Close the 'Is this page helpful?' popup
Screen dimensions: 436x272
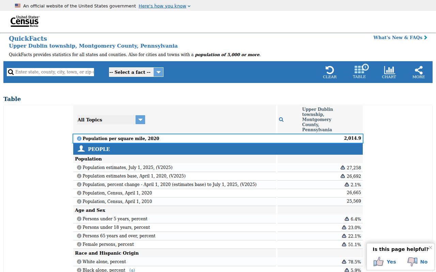point(431,248)
